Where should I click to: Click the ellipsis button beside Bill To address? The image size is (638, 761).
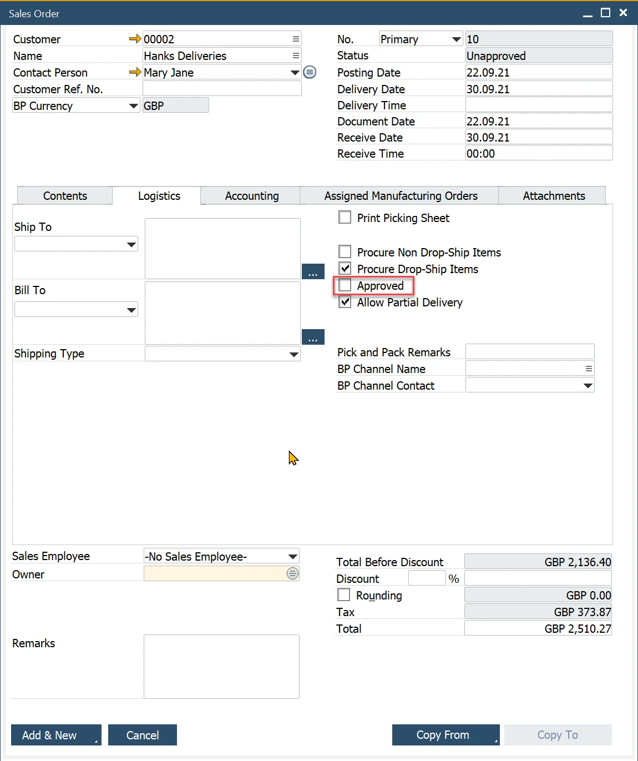(313, 337)
